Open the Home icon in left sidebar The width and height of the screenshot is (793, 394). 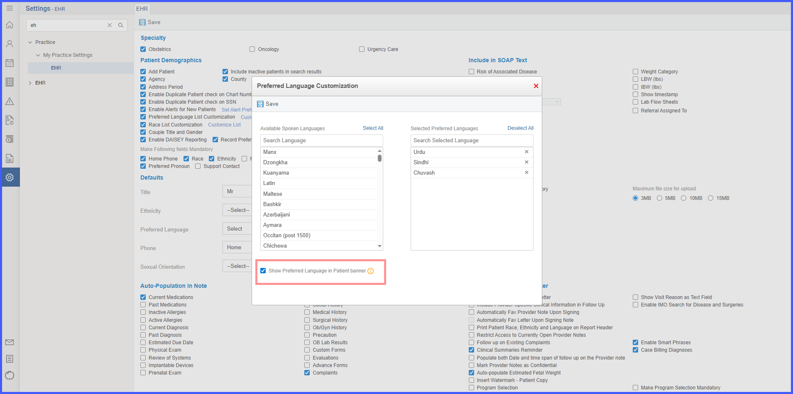(x=10, y=25)
